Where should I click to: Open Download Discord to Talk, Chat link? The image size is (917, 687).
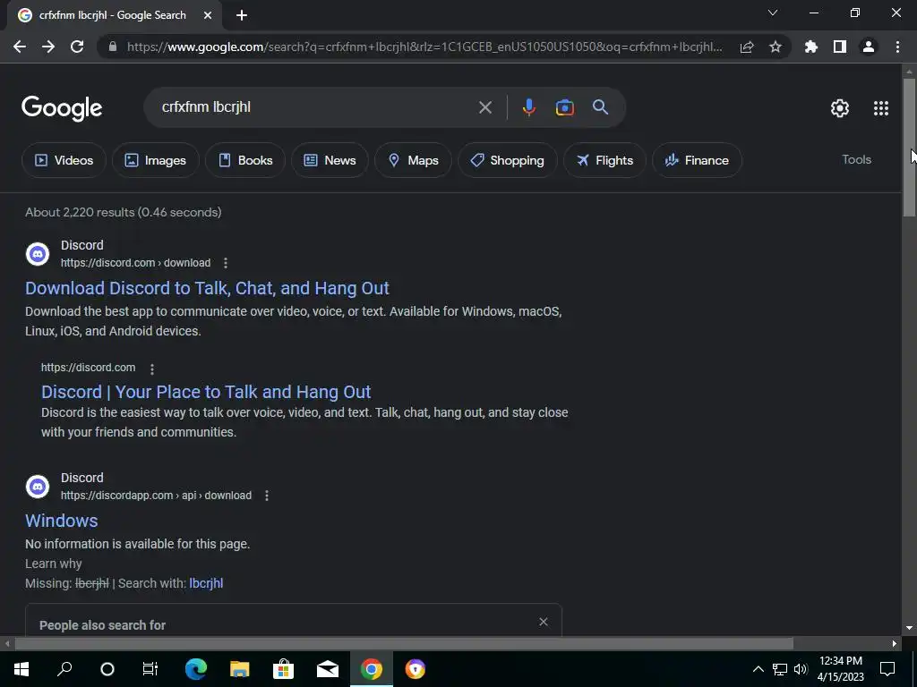coord(207,288)
